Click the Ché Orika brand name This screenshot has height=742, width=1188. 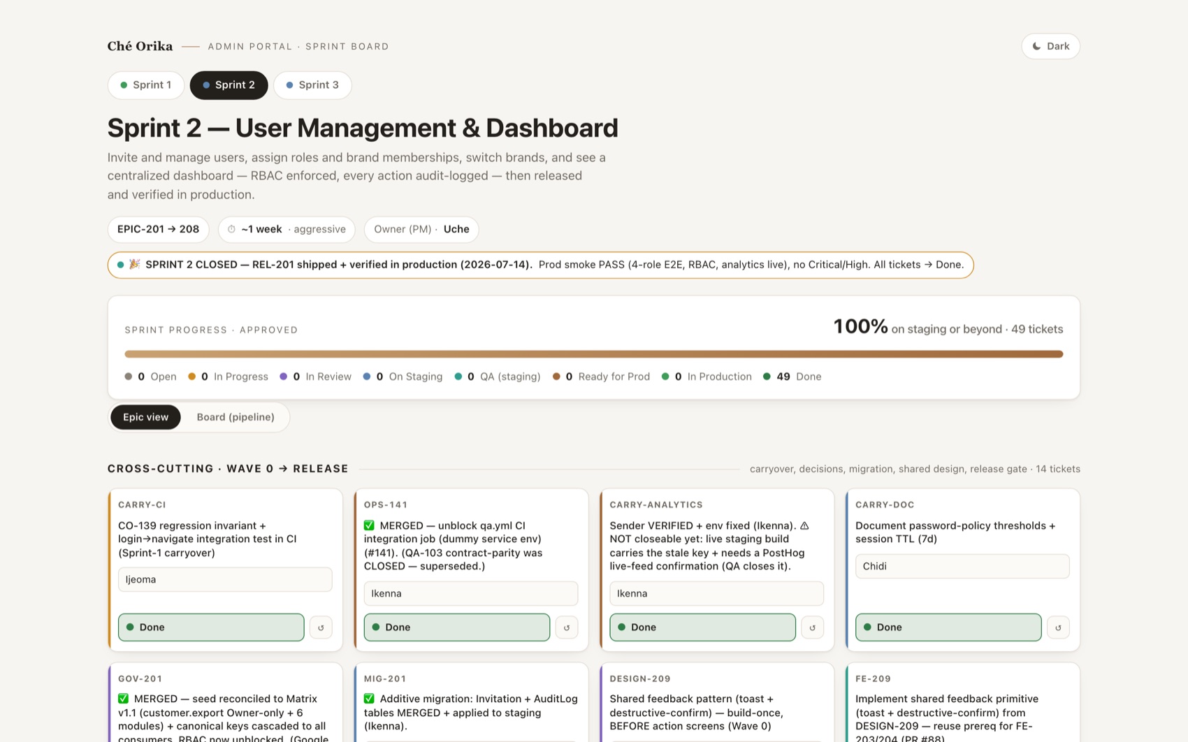coord(140,46)
